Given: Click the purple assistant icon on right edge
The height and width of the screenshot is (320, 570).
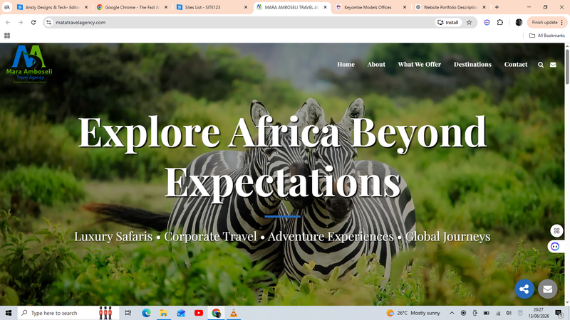Looking at the screenshot, I should point(555,247).
